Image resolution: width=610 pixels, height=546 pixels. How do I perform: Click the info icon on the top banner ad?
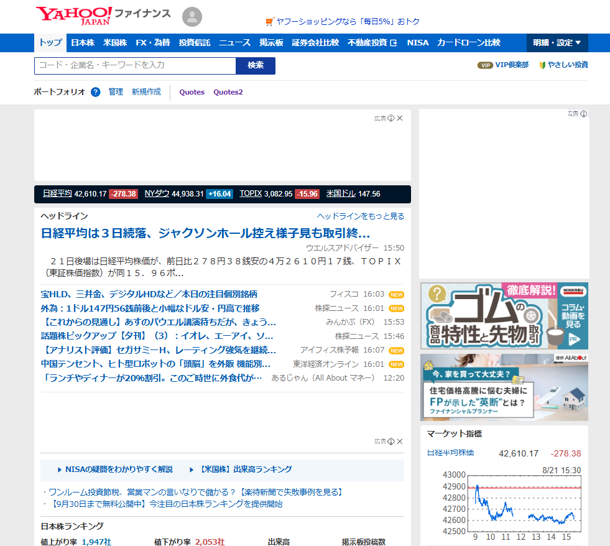(391, 118)
